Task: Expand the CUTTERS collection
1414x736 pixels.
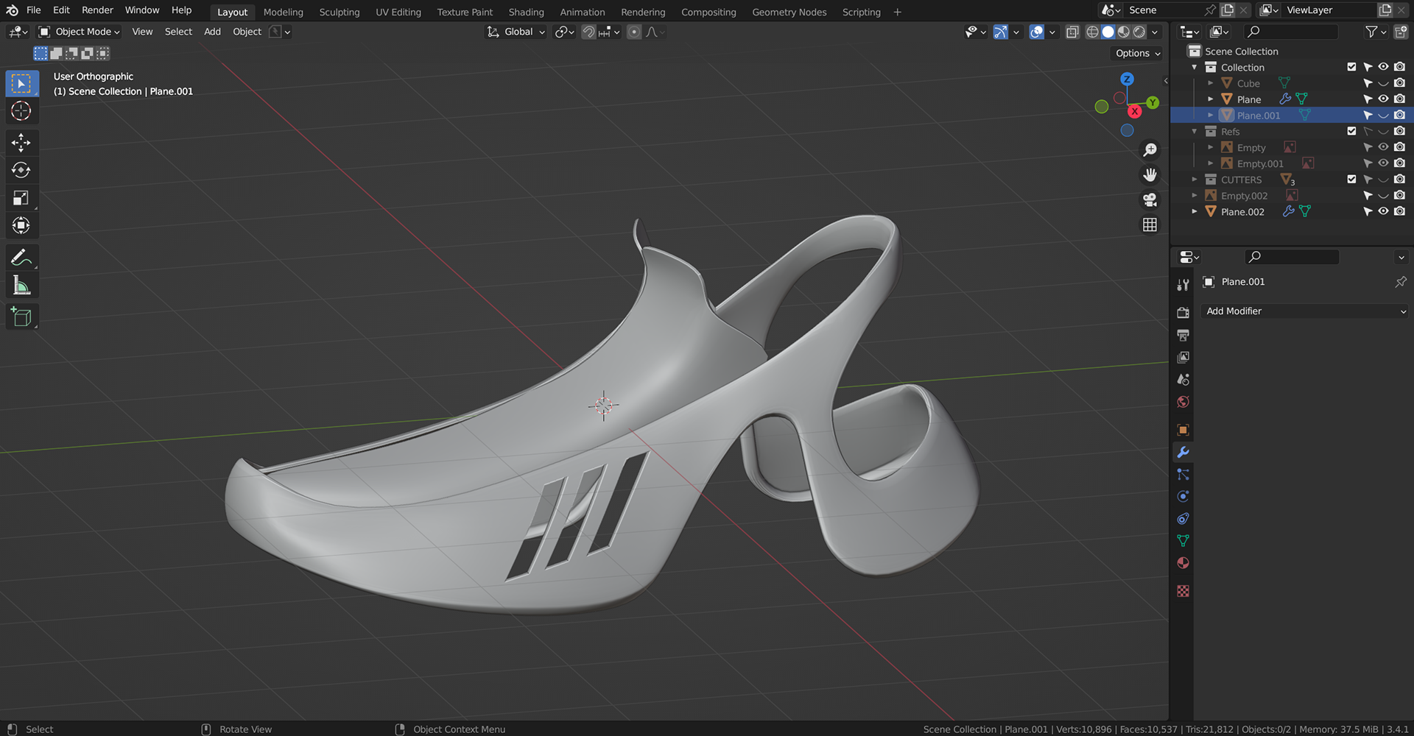Action: (1195, 179)
